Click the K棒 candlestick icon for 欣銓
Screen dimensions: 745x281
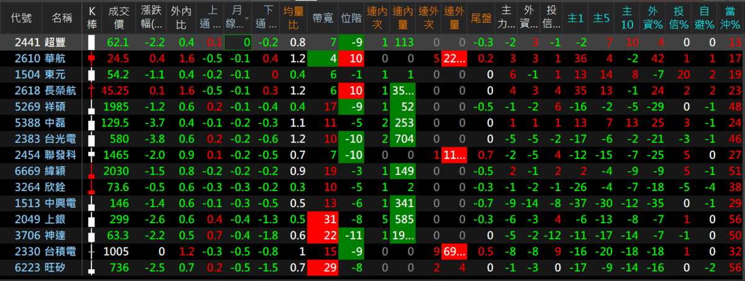coord(92,187)
